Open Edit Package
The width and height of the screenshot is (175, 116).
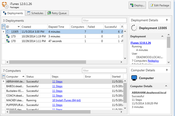(x=159, y=5)
